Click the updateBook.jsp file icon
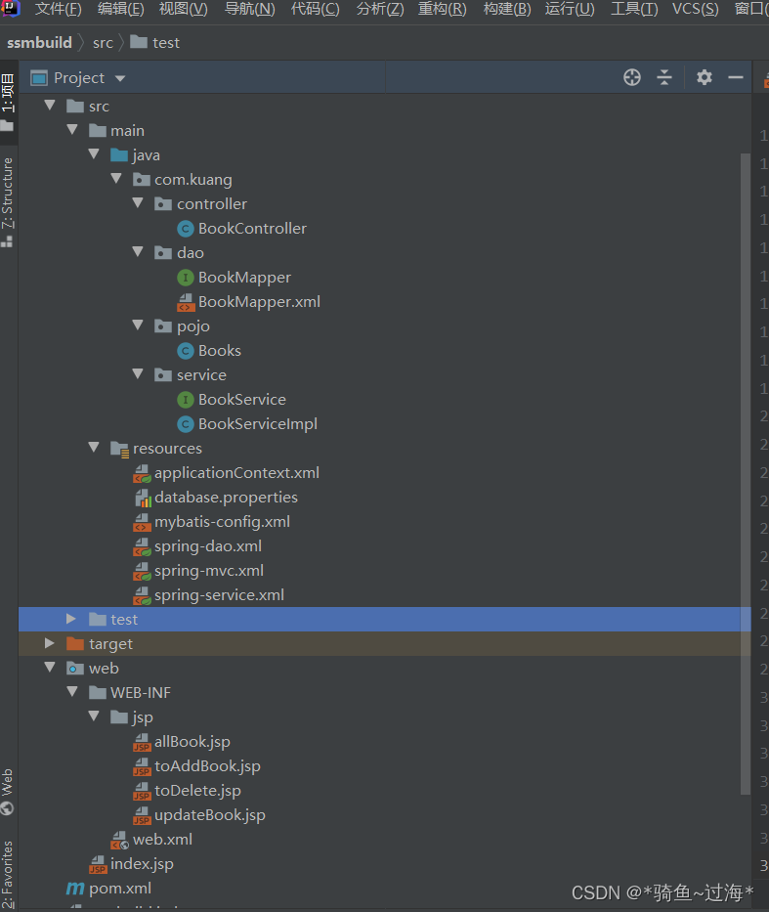This screenshot has width=769, height=912. [x=142, y=815]
